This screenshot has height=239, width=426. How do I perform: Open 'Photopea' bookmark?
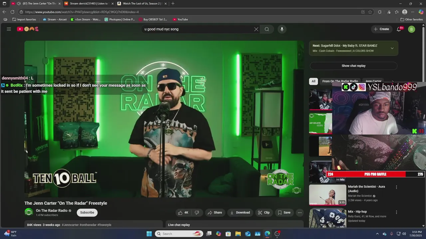pyautogui.click(x=120, y=20)
